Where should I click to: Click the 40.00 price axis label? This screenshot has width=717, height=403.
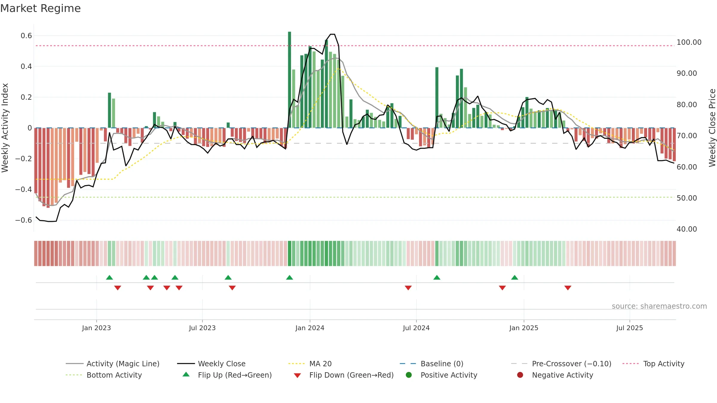[x=687, y=229]
